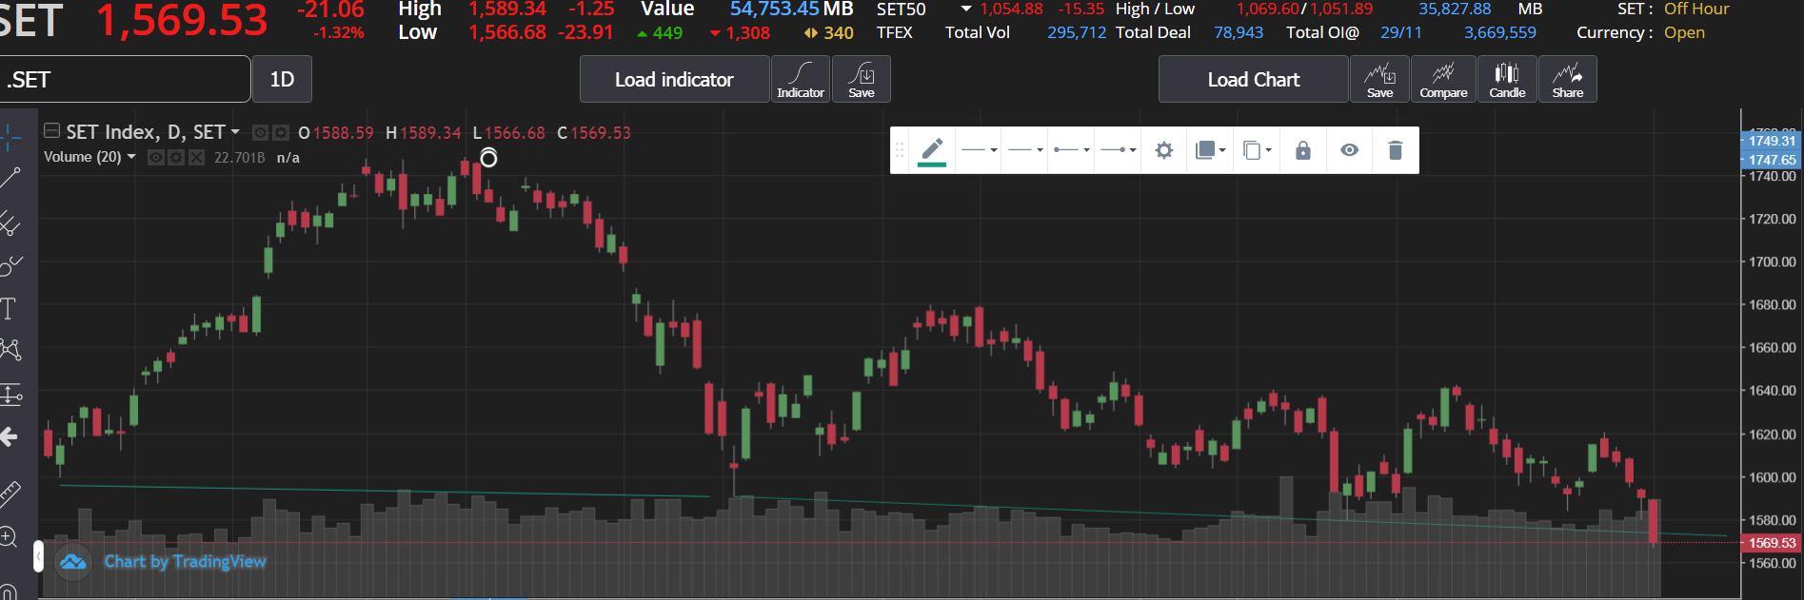This screenshot has width=1804, height=600.
Task: Click the 1749.31 price axis label
Action: pos(1772,140)
